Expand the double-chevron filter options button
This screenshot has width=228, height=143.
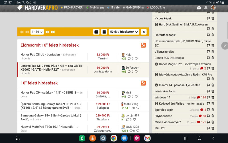(x=144, y=32)
